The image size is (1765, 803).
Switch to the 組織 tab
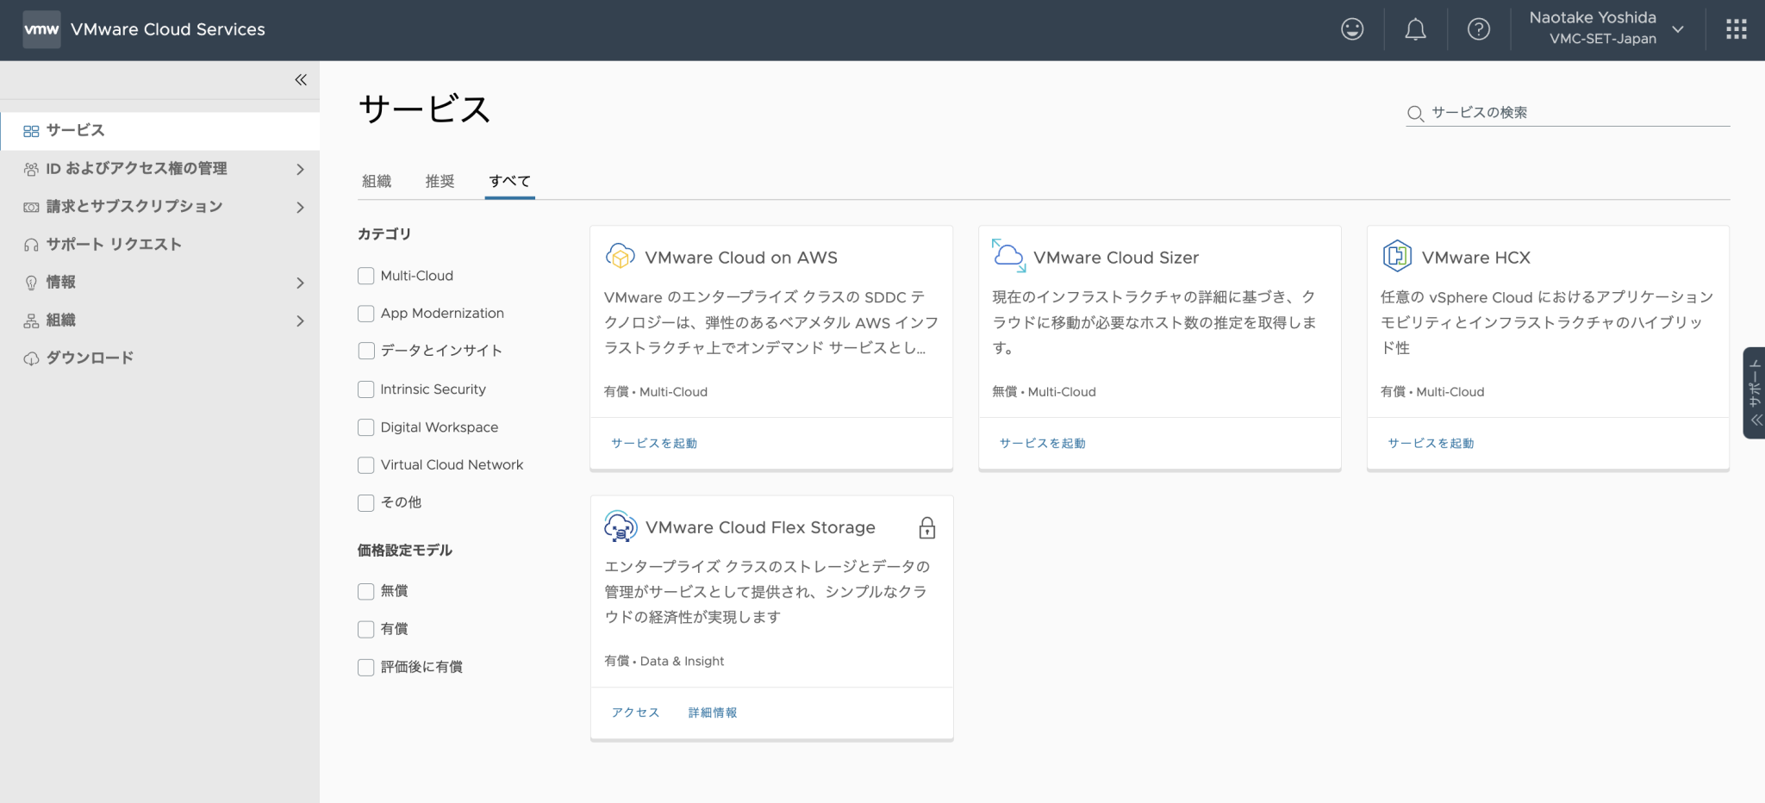point(377,181)
